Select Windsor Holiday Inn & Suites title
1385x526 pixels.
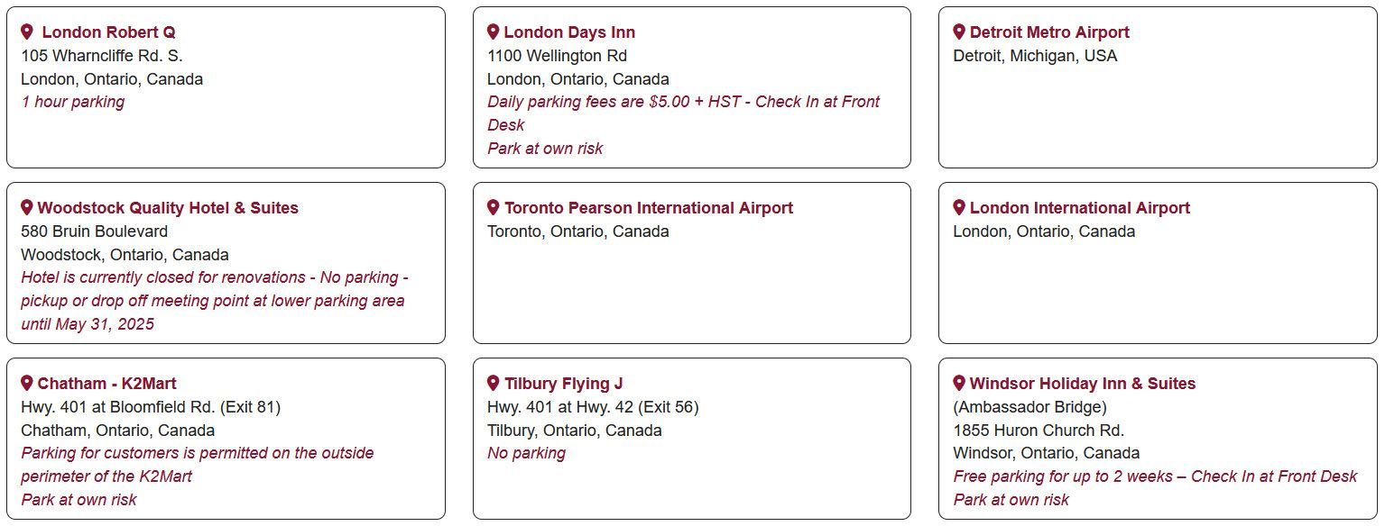pos(1083,384)
